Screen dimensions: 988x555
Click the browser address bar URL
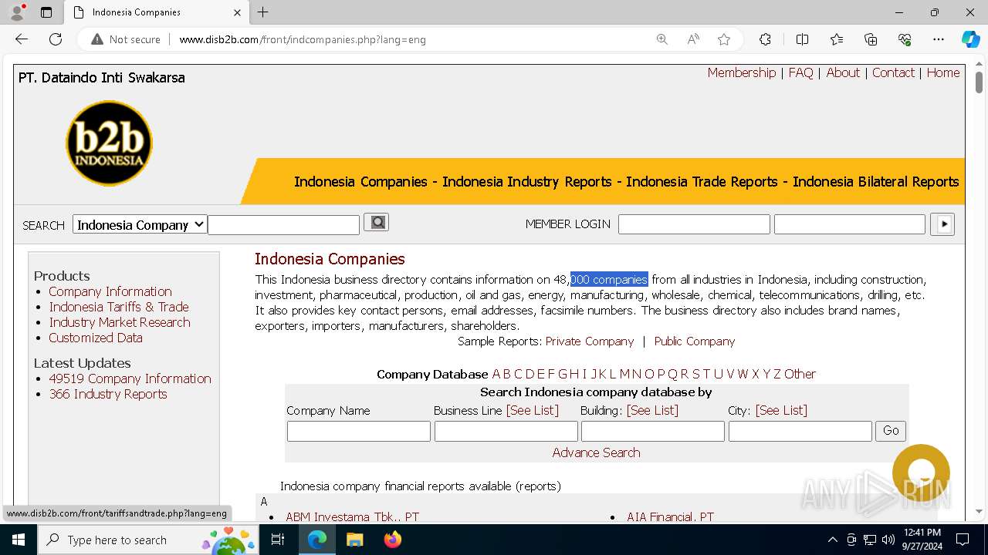[x=303, y=39]
